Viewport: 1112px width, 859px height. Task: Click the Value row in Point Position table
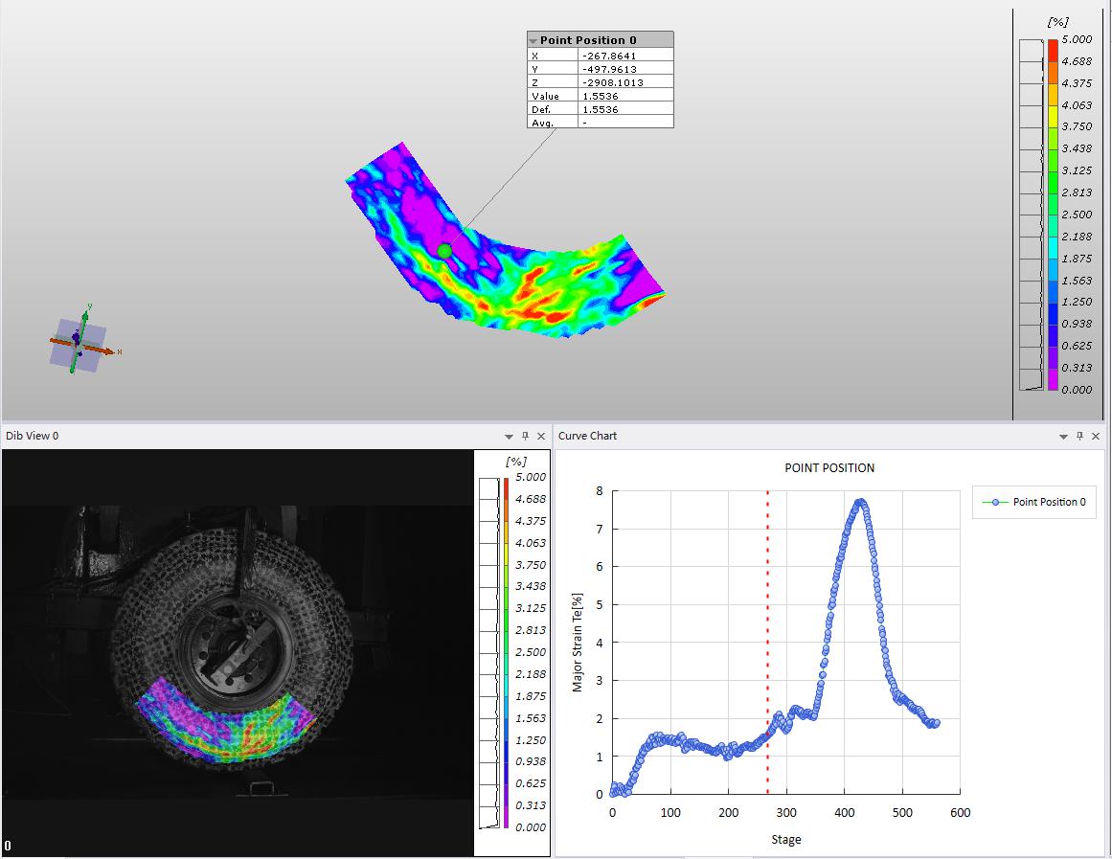coord(600,96)
